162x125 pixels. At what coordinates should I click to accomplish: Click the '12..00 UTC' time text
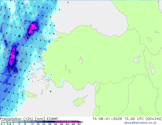tap(134, 119)
